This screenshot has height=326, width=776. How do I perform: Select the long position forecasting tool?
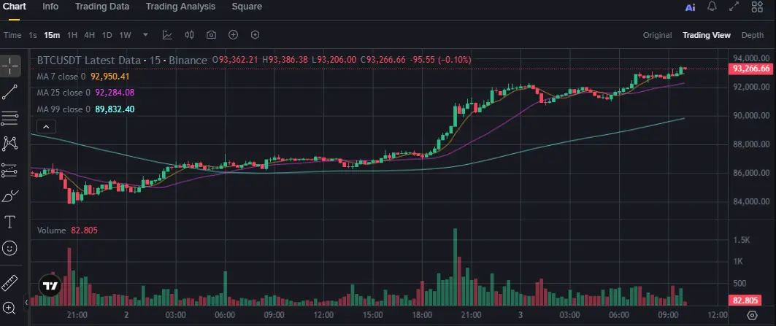pos(10,170)
